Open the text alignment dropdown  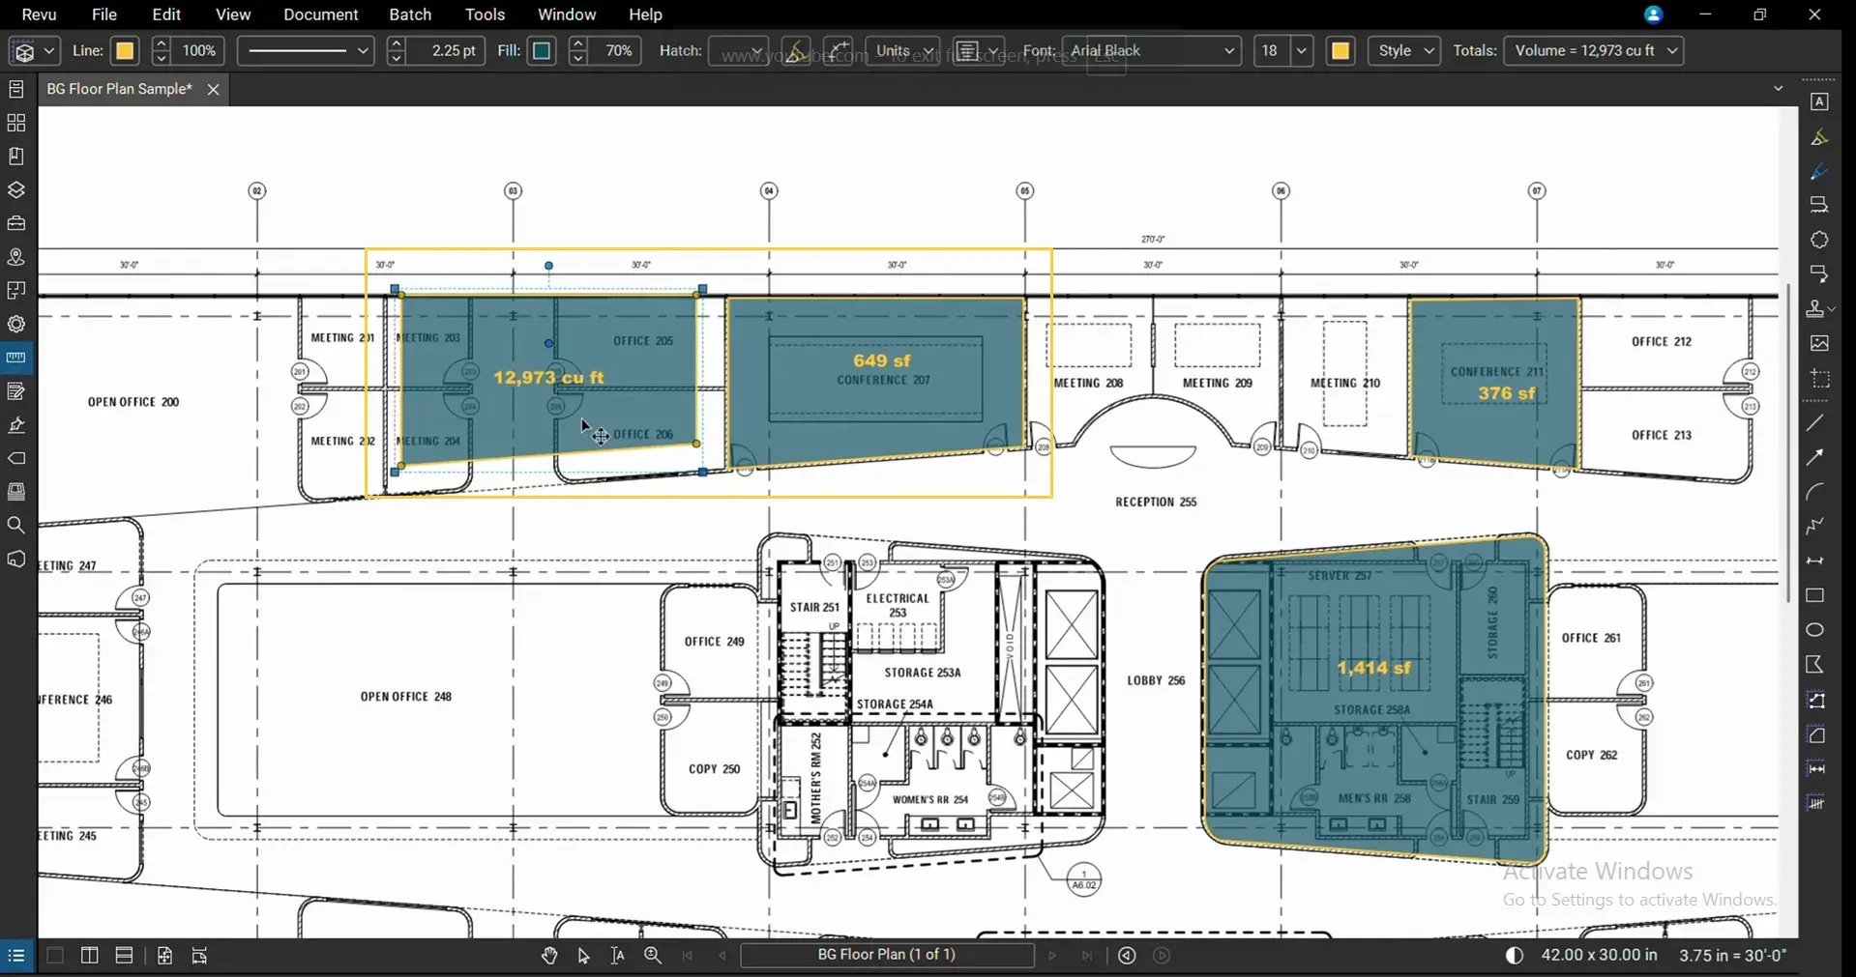coord(978,51)
